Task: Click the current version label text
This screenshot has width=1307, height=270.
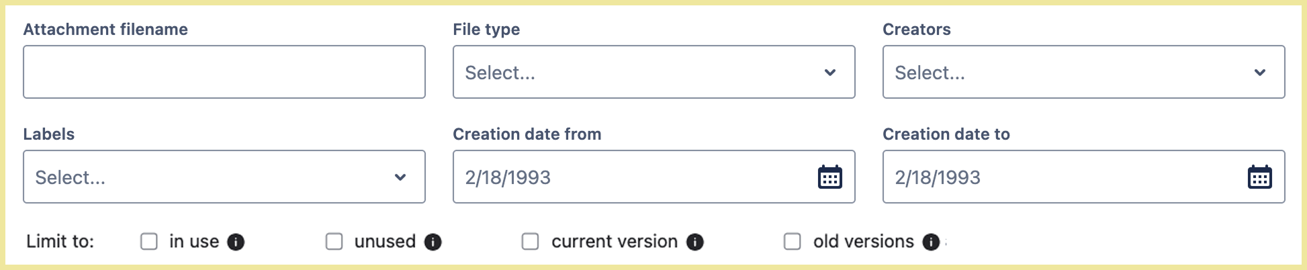Action: [615, 242]
